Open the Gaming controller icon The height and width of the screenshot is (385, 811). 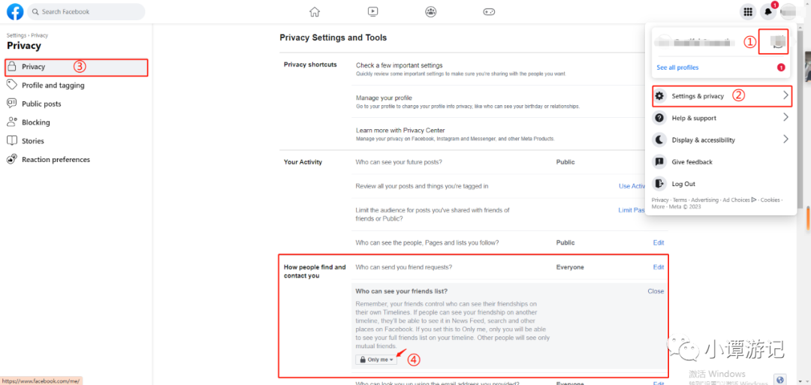click(489, 11)
